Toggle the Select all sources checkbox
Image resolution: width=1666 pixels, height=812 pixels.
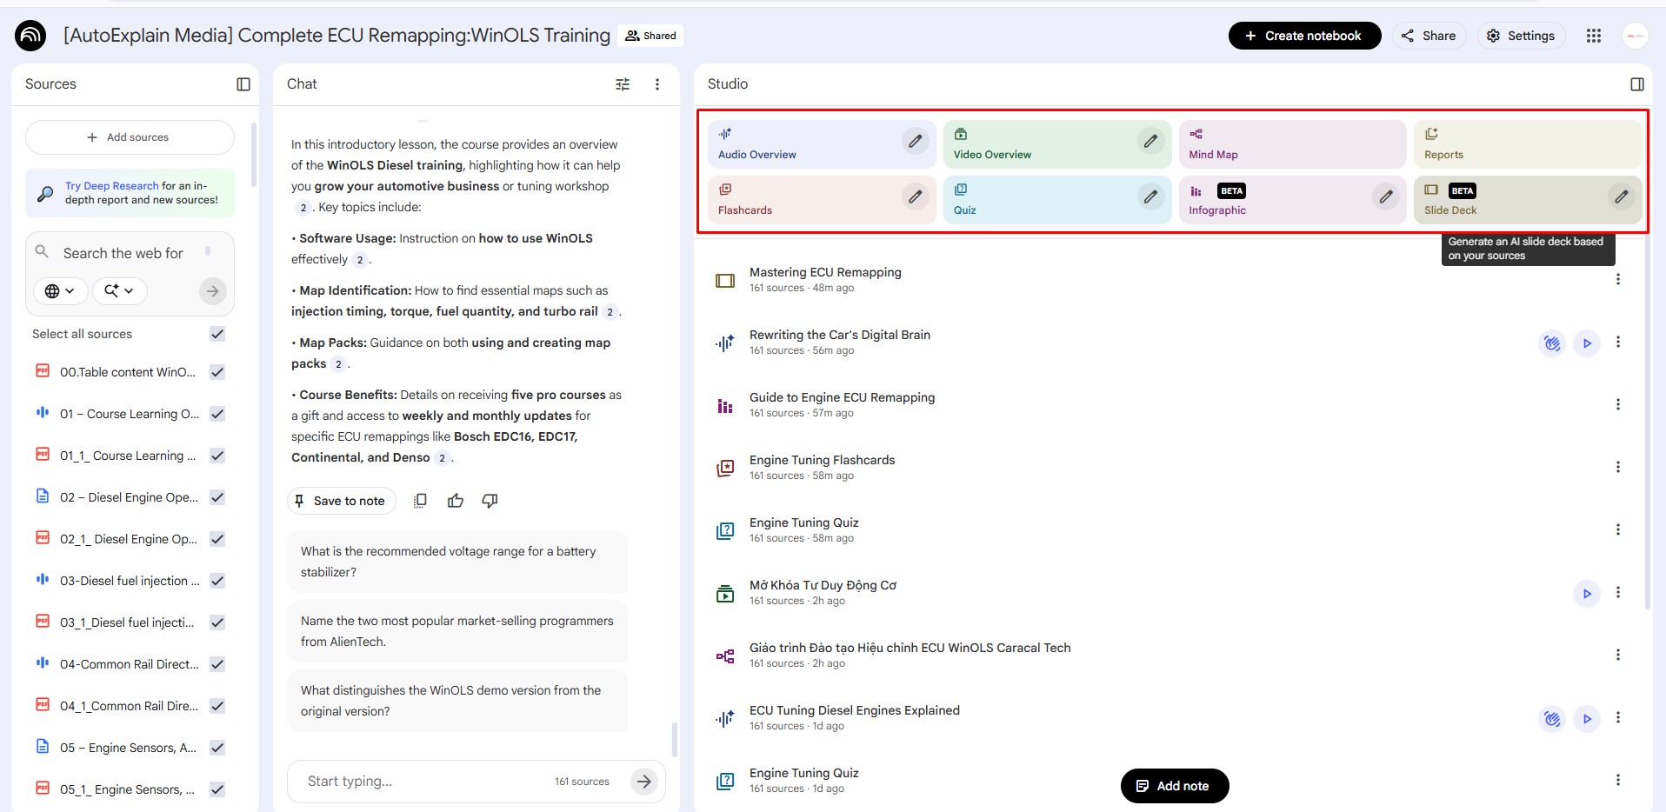tap(217, 334)
